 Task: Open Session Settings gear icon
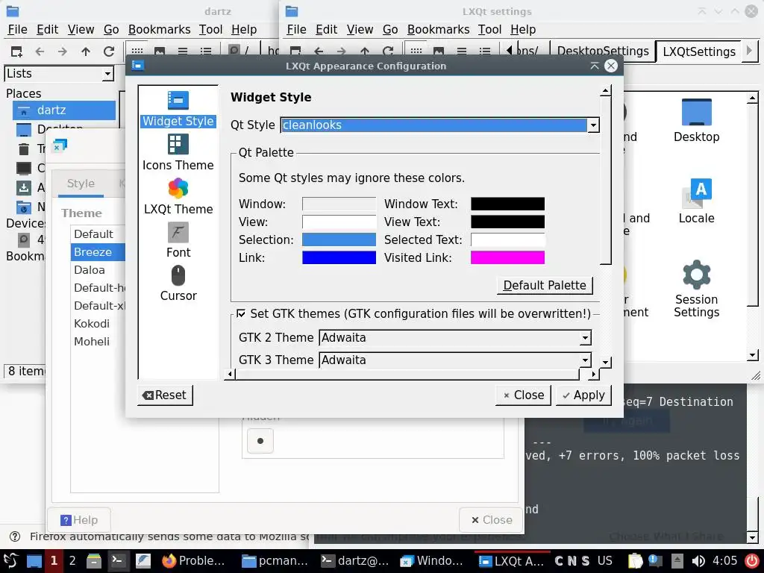click(696, 289)
